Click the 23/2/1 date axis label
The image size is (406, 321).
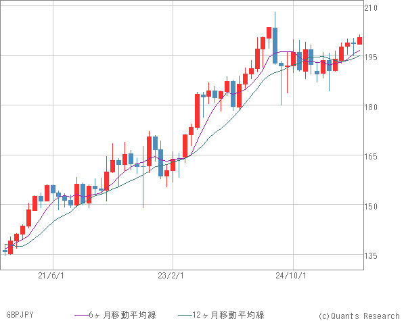click(171, 276)
